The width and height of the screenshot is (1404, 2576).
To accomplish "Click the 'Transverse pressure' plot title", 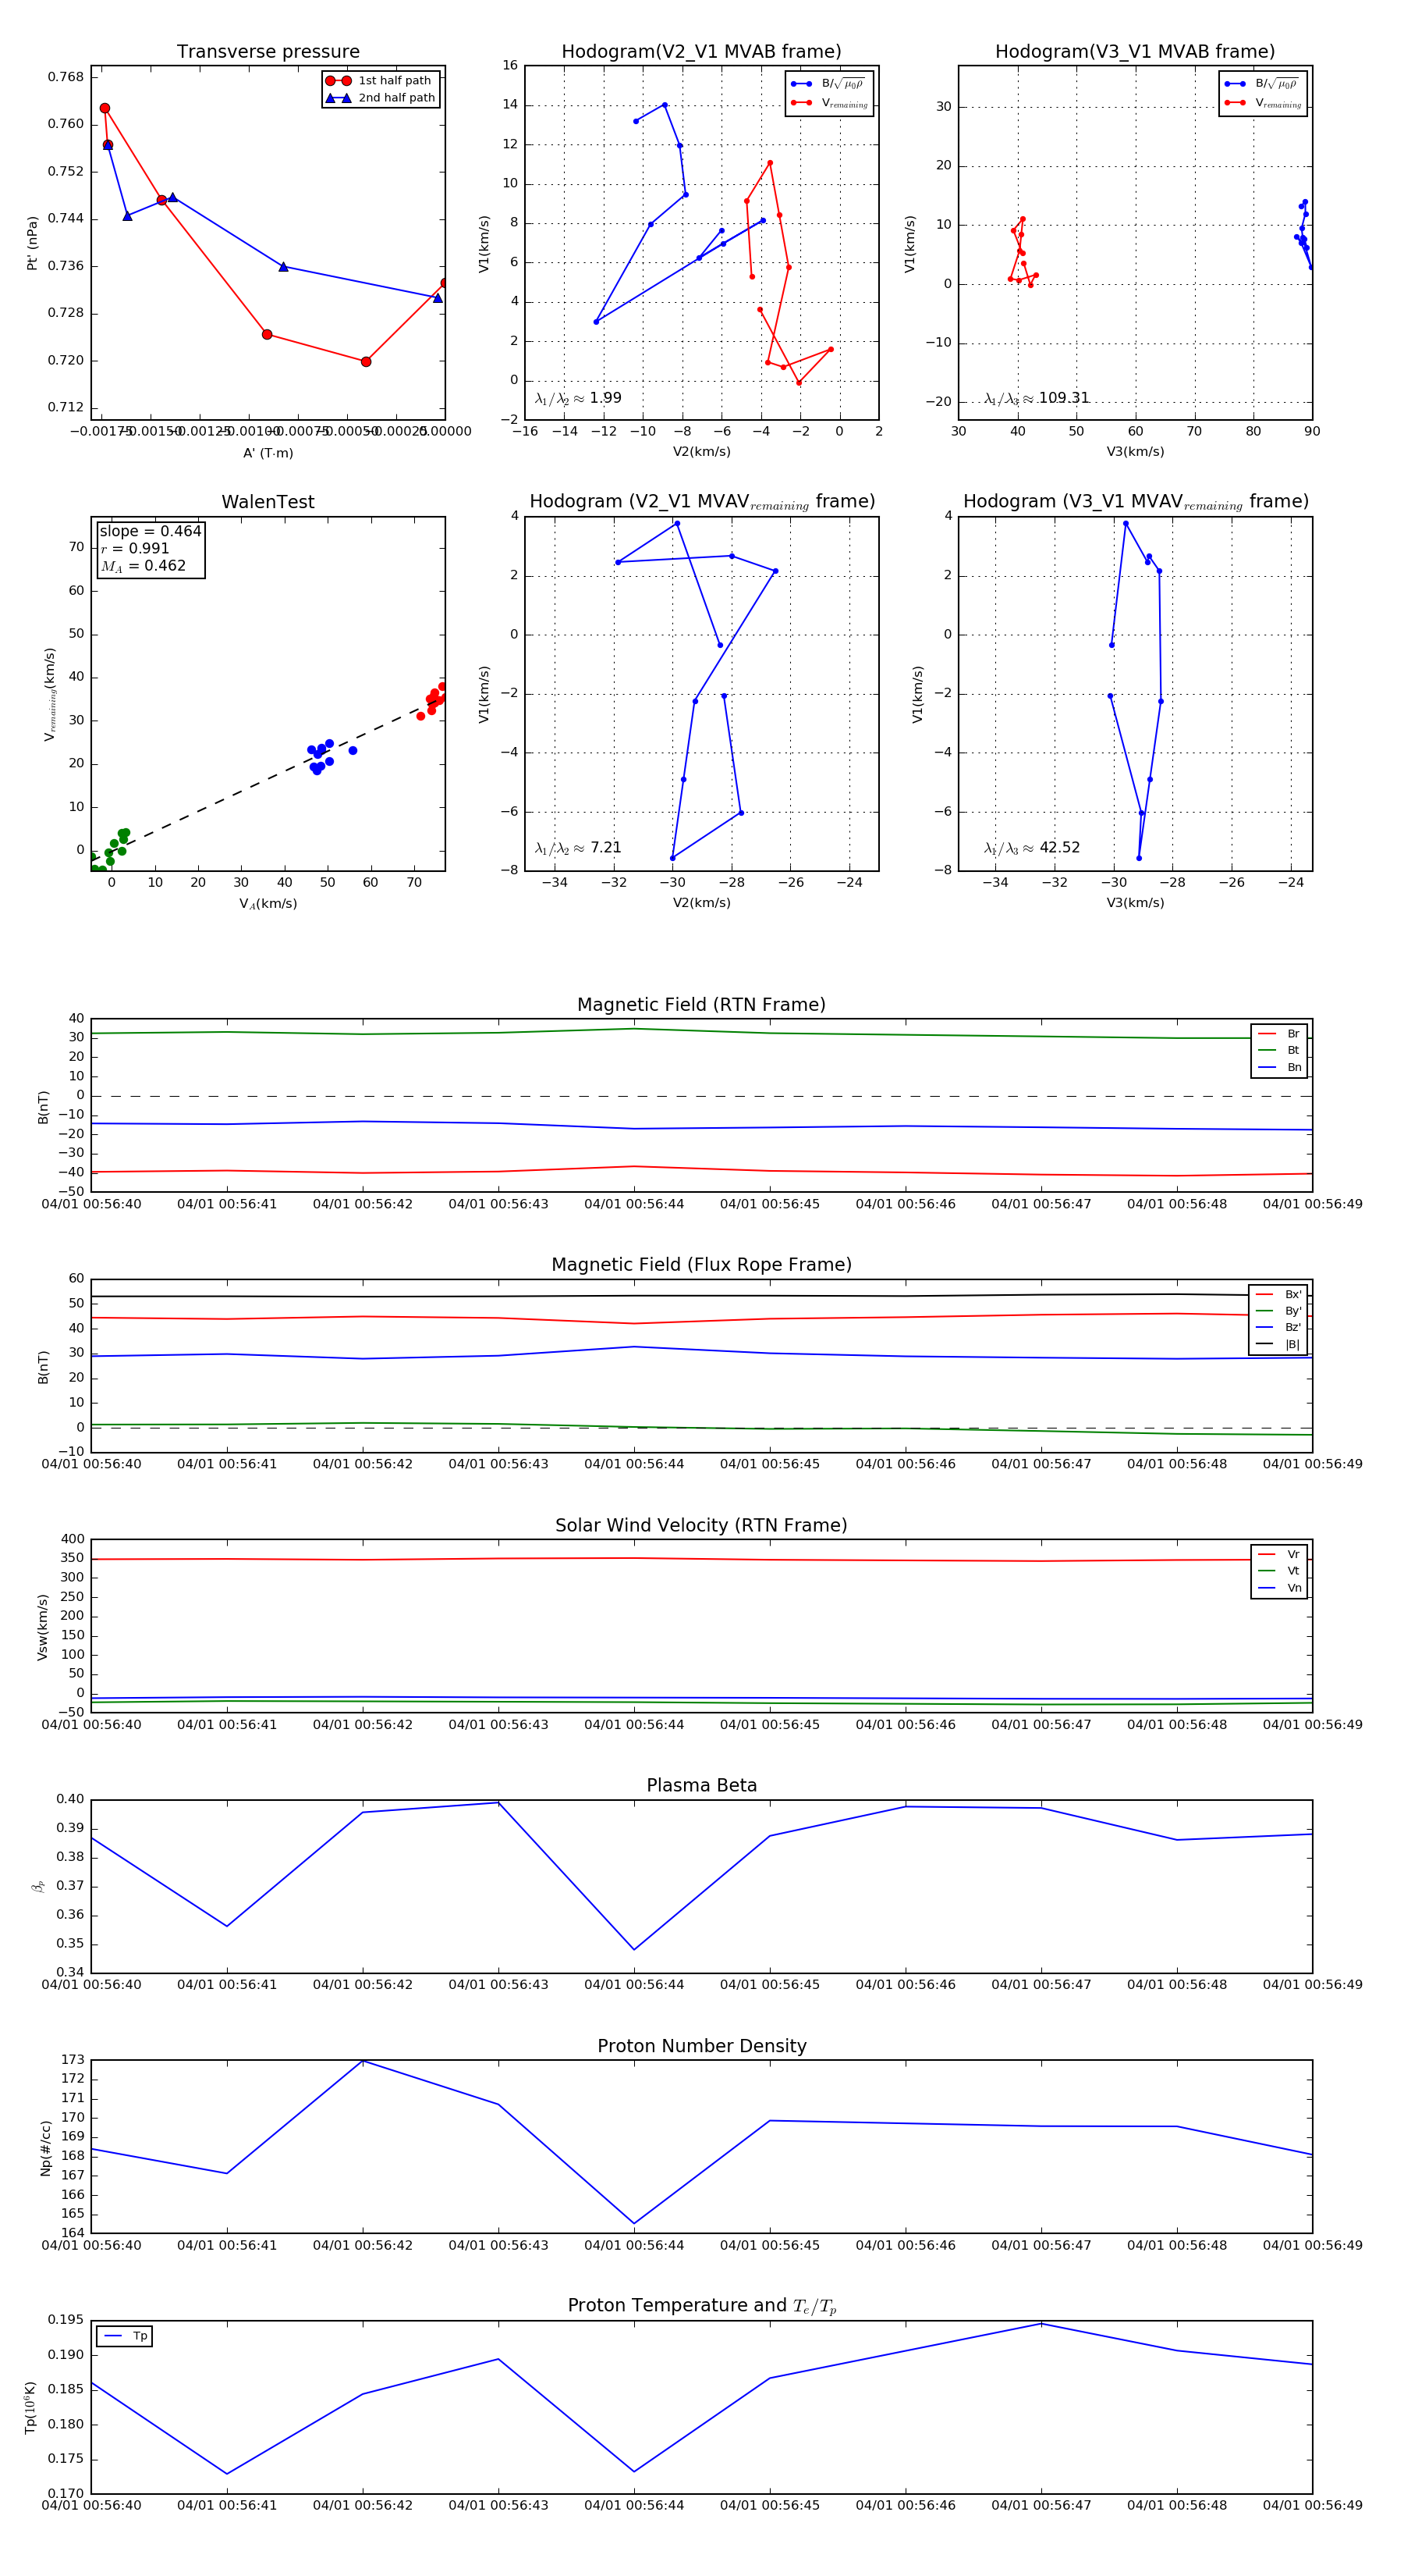I will click(x=268, y=52).
